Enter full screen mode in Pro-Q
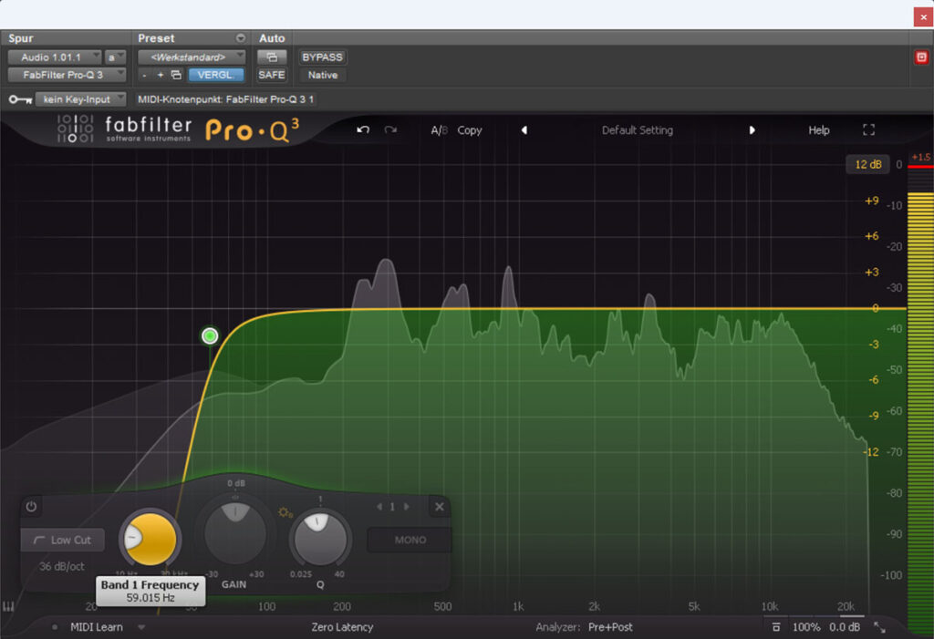This screenshot has width=934, height=639. 868,129
